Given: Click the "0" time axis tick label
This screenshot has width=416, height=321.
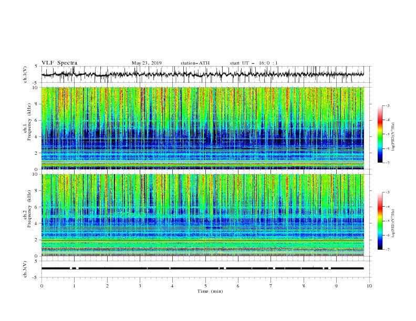Looking at the screenshot, I should coord(41,286).
